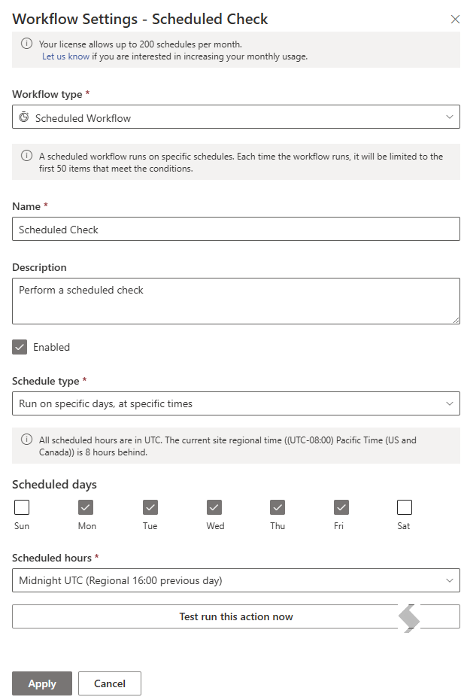Click the scheduled workflow clock icon
Viewport: 464px width, 700px height.
[23, 117]
